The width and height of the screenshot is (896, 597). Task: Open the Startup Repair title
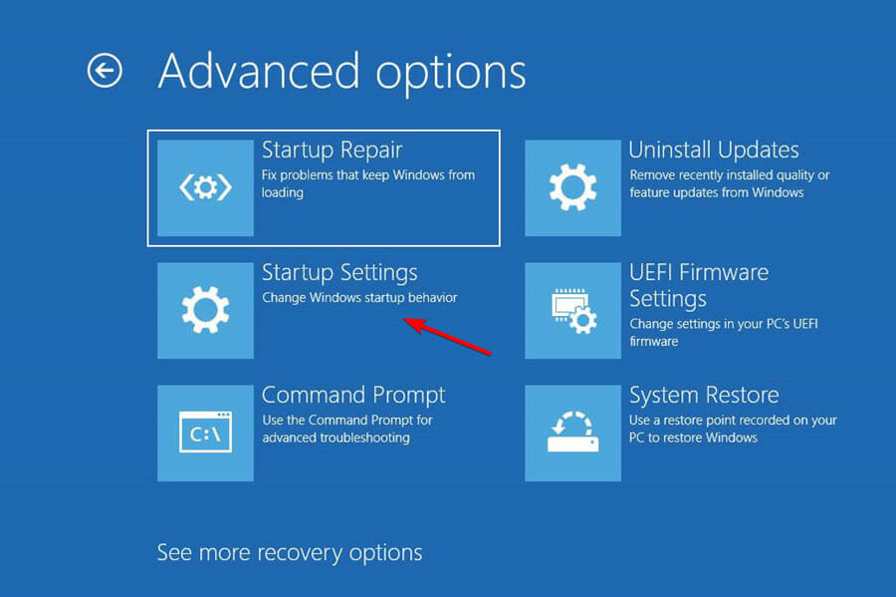[332, 150]
